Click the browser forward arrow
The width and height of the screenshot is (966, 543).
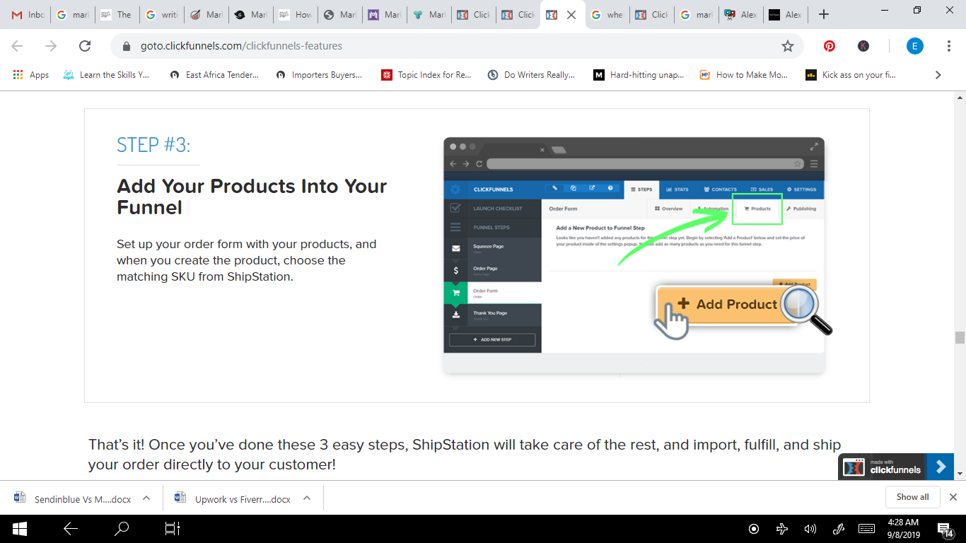(x=51, y=46)
